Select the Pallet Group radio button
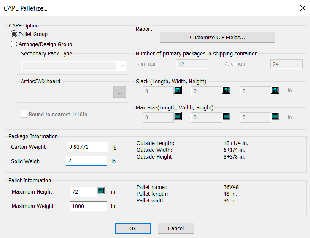 14,34
